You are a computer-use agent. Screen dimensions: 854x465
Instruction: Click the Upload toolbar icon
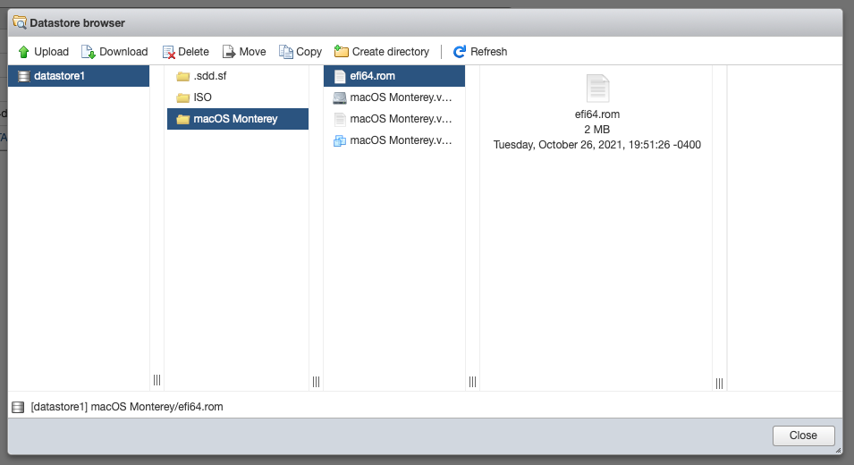24,52
